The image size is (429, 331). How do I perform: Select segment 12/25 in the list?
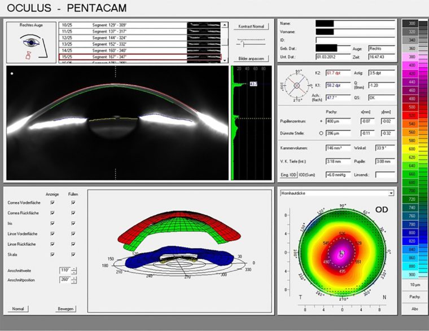click(139, 38)
